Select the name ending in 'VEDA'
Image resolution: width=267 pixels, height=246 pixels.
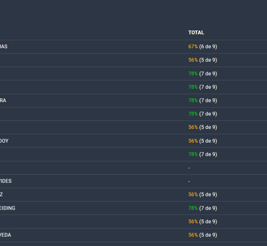tap(5, 235)
